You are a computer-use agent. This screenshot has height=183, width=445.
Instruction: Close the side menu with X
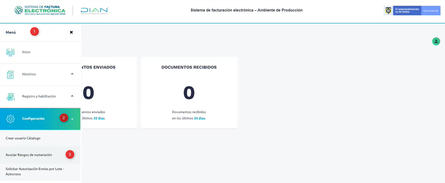[71, 32]
